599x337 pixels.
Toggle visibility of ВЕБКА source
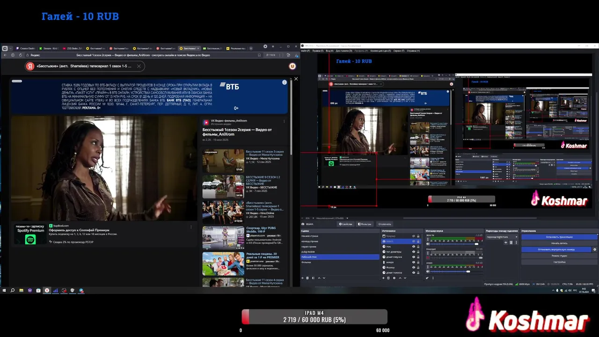pos(414,242)
